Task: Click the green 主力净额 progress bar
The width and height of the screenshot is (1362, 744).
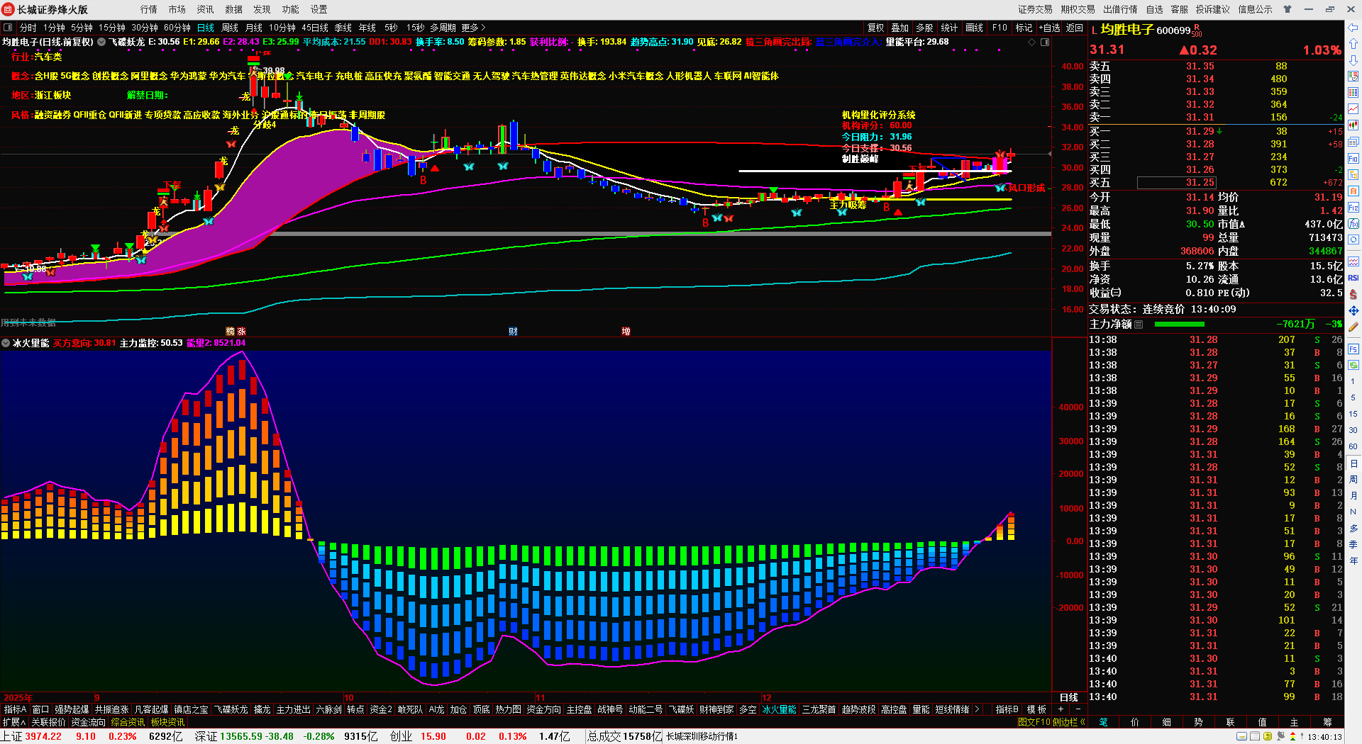Action: (1180, 325)
